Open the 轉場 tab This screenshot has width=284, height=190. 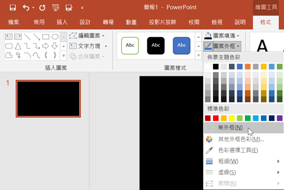click(108, 22)
